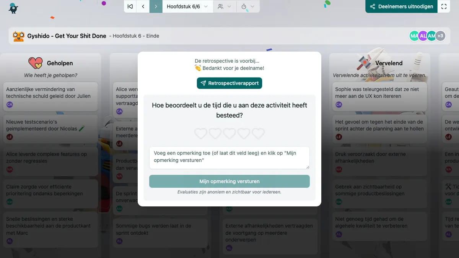This screenshot has height=258, width=459.
Task: Click Mijn opmerking versturen button
Action: click(x=229, y=181)
